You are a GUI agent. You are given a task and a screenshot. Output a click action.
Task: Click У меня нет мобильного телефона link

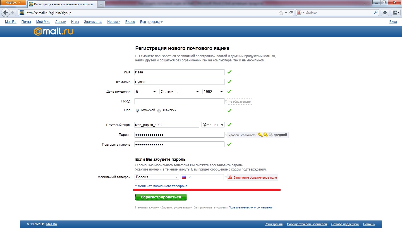point(161,186)
